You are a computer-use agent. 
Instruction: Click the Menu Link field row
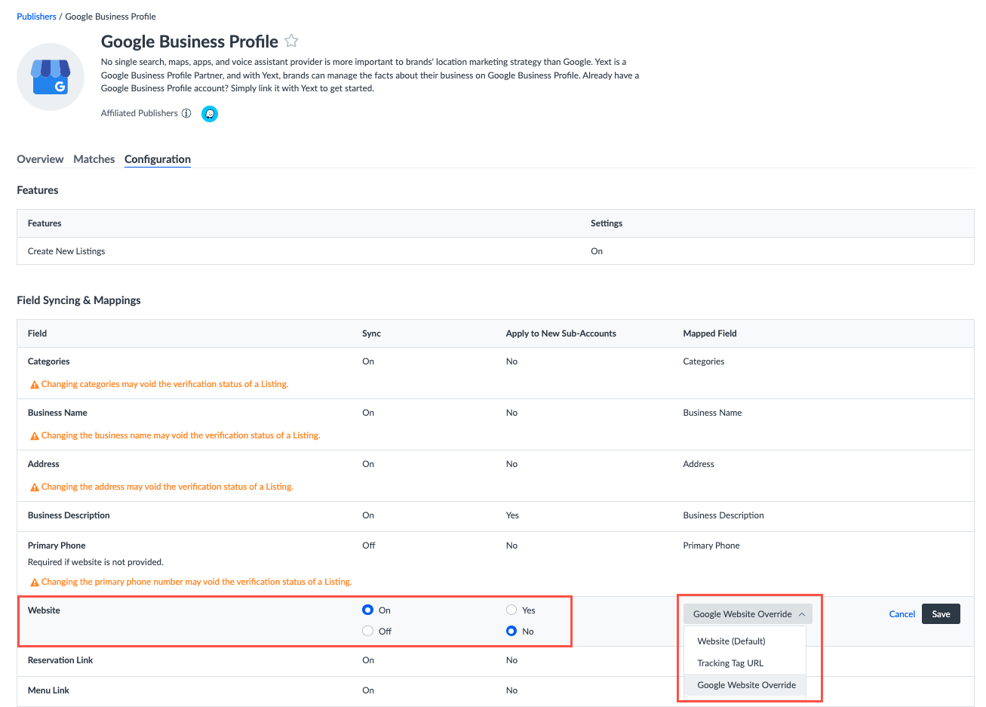click(x=495, y=691)
